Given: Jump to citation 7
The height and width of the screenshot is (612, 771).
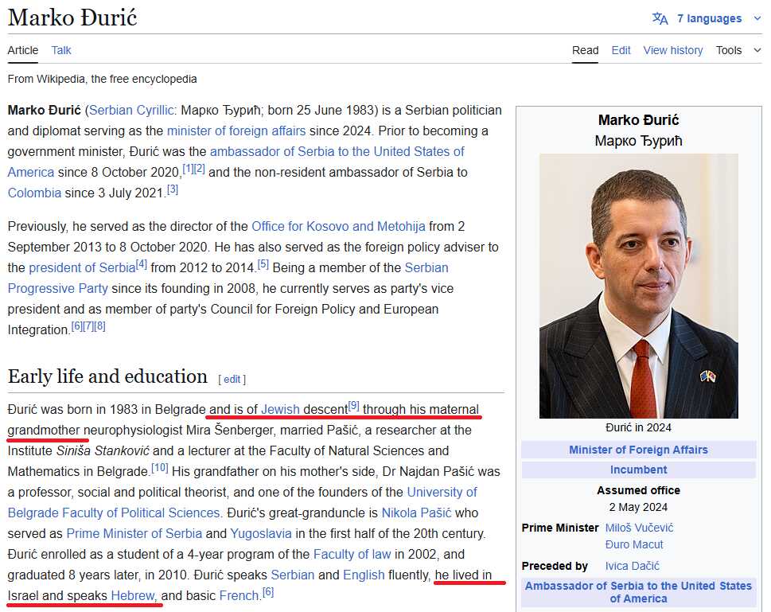Looking at the screenshot, I should [x=88, y=325].
